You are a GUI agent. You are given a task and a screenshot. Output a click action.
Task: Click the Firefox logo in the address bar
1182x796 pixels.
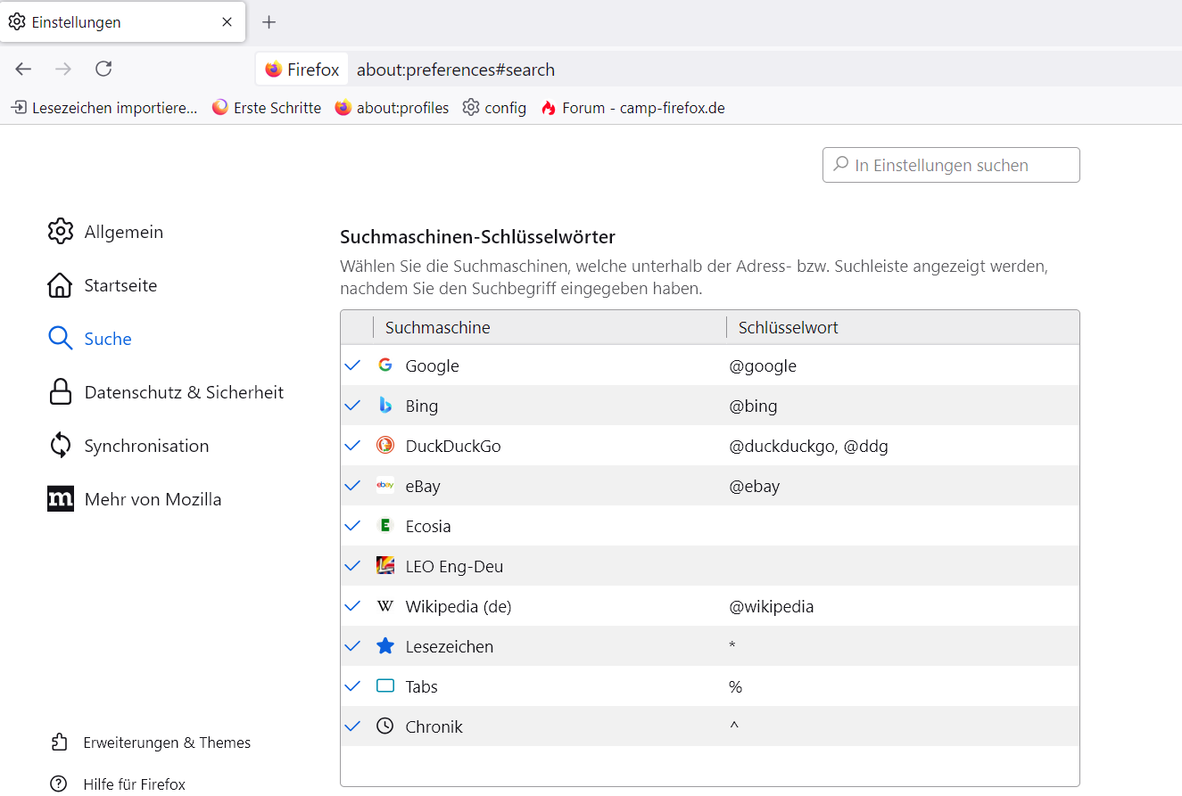(x=274, y=70)
